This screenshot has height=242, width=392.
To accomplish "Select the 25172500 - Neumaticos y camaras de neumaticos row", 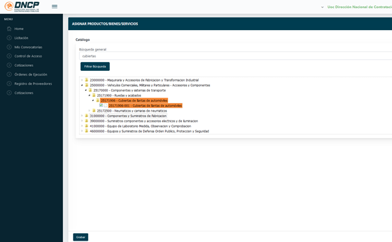I will (x=132, y=110).
